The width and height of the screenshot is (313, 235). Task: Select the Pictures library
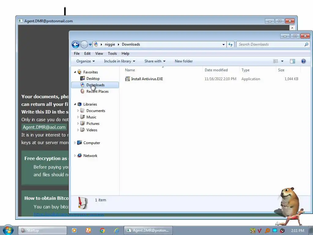click(93, 124)
